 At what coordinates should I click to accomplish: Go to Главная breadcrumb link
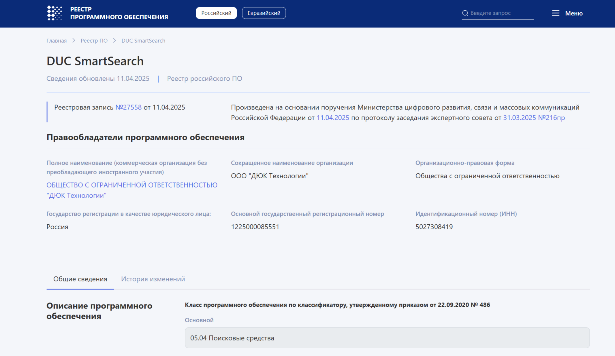(57, 41)
